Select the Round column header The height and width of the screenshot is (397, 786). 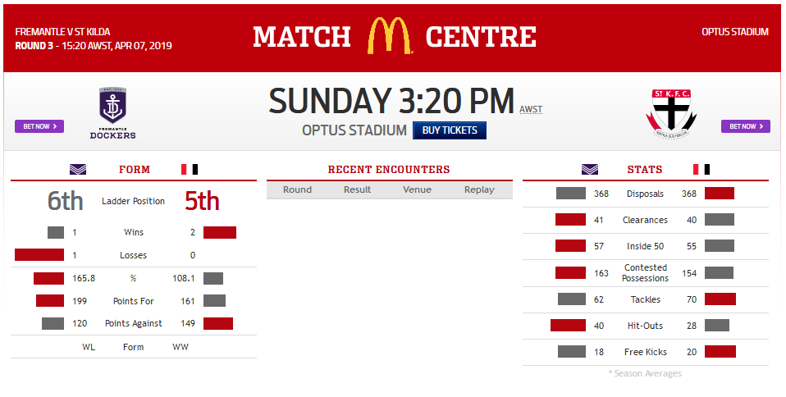tap(297, 189)
